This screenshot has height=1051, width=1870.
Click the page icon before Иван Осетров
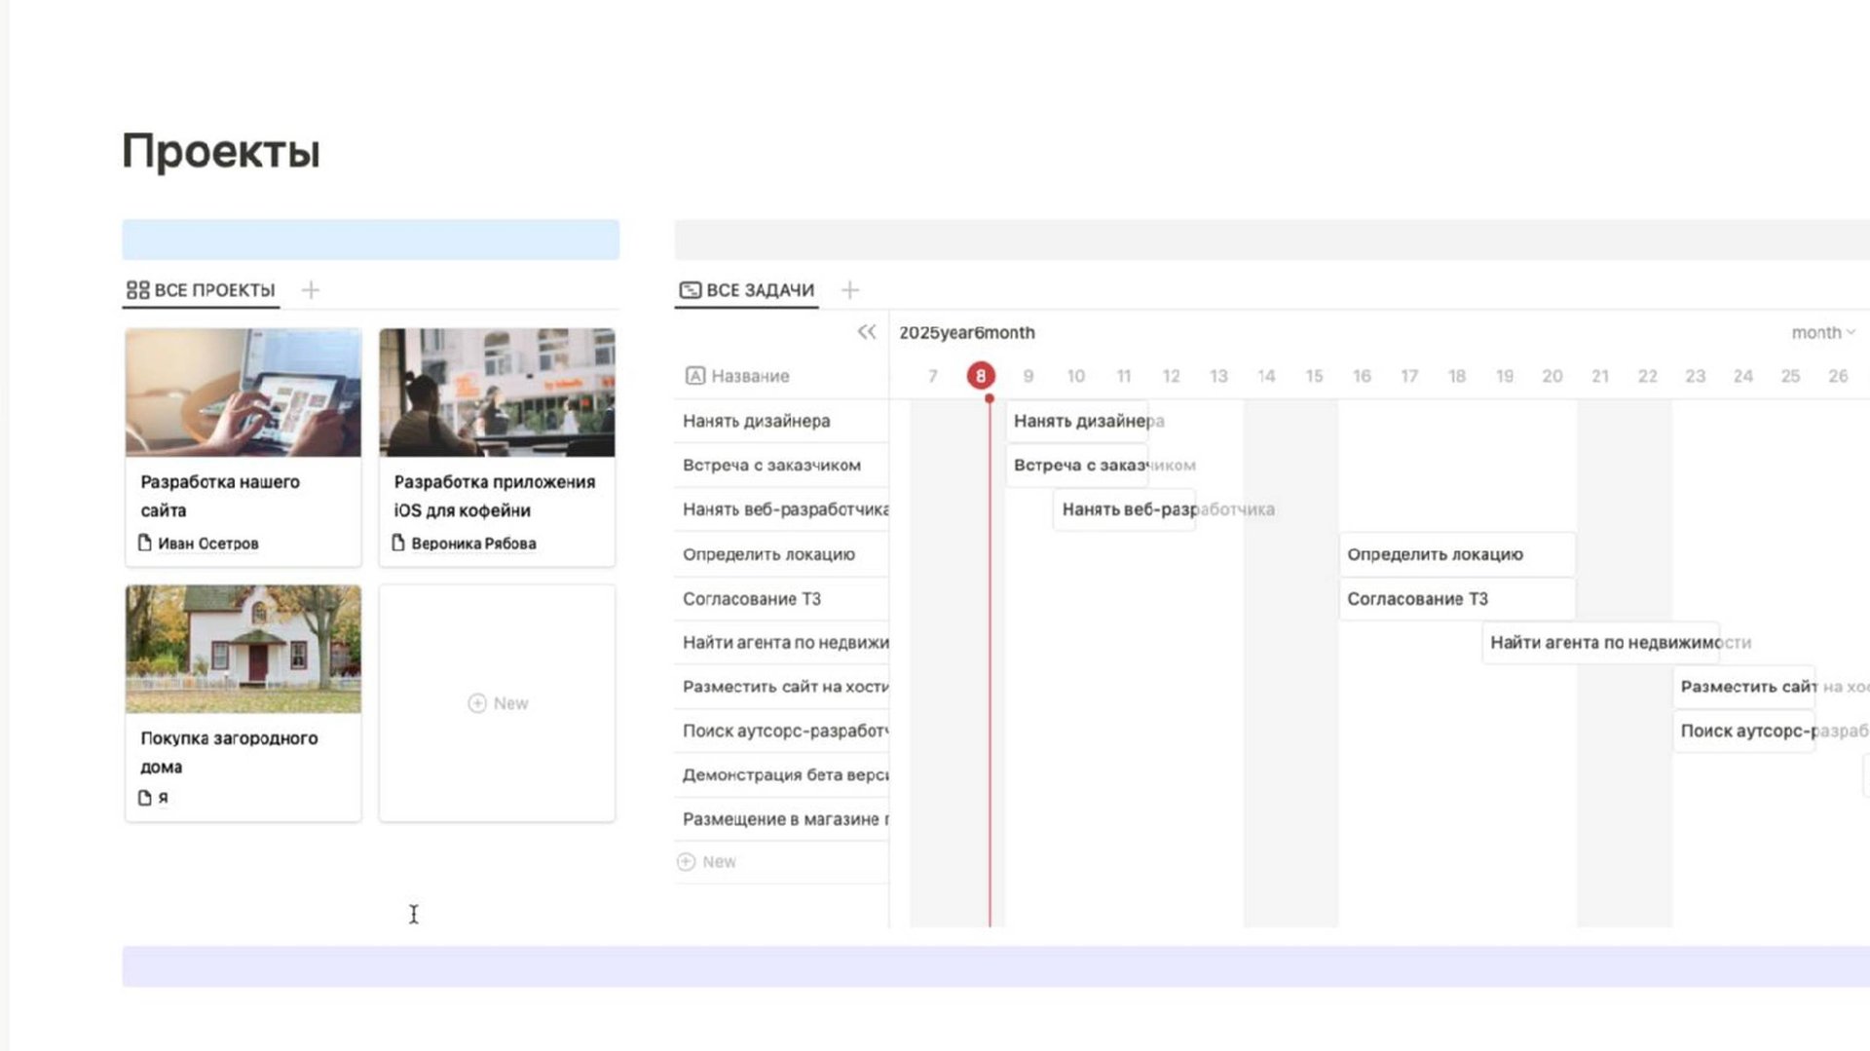[x=145, y=544]
